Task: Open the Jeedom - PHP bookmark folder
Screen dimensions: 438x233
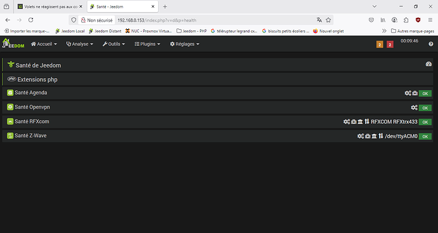Action: tap(192, 31)
